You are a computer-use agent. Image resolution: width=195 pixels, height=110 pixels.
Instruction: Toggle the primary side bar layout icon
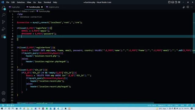169,2
